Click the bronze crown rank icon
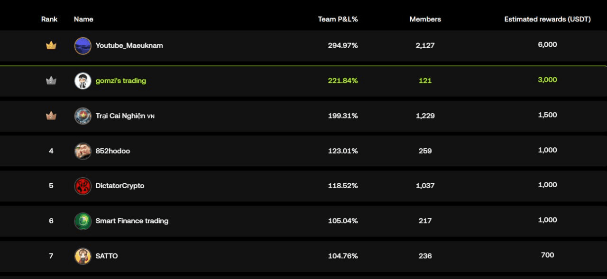Image resolution: width=607 pixels, height=279 pixels. pos(51,116)
